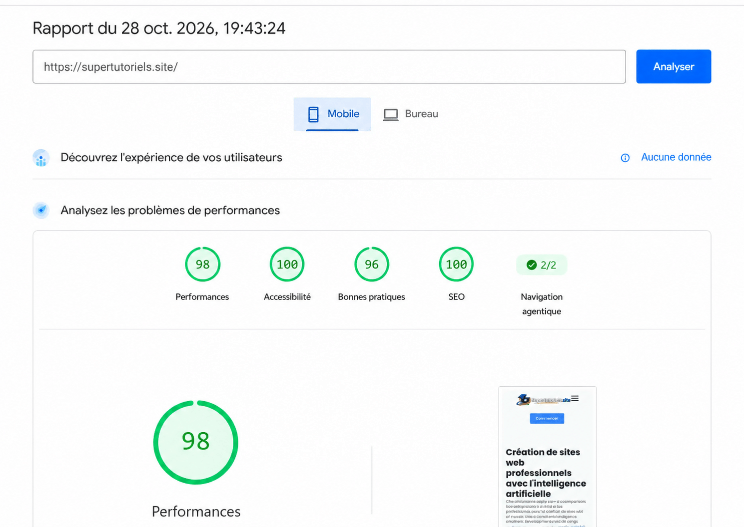Click the hamburger menu icon in the preview

tap(575, 398)
